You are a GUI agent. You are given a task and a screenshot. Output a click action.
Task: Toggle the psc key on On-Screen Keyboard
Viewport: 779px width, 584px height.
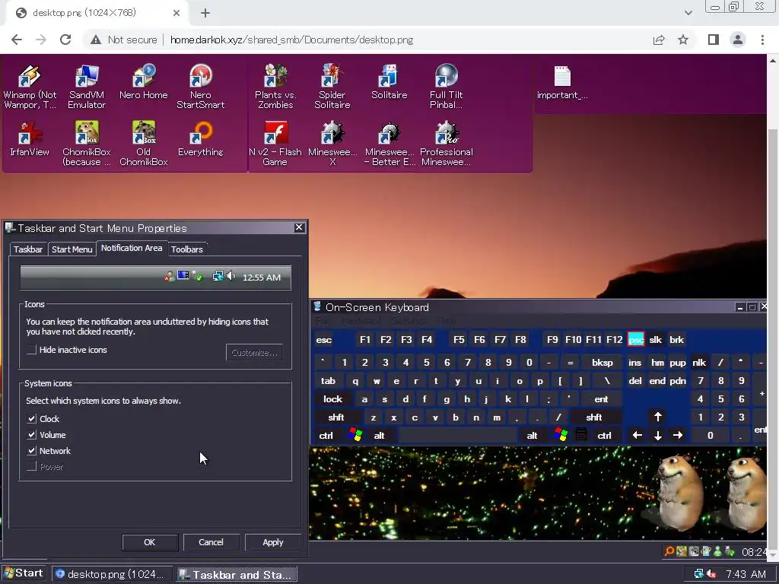(x=636, y=340)
